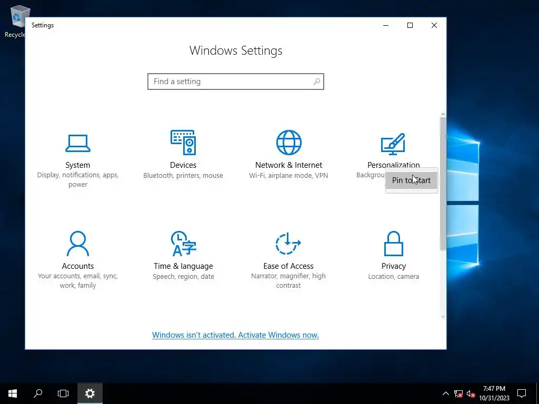Open the Network & Internet globe icon
539x404 pixels.
(x=289, y=142)
